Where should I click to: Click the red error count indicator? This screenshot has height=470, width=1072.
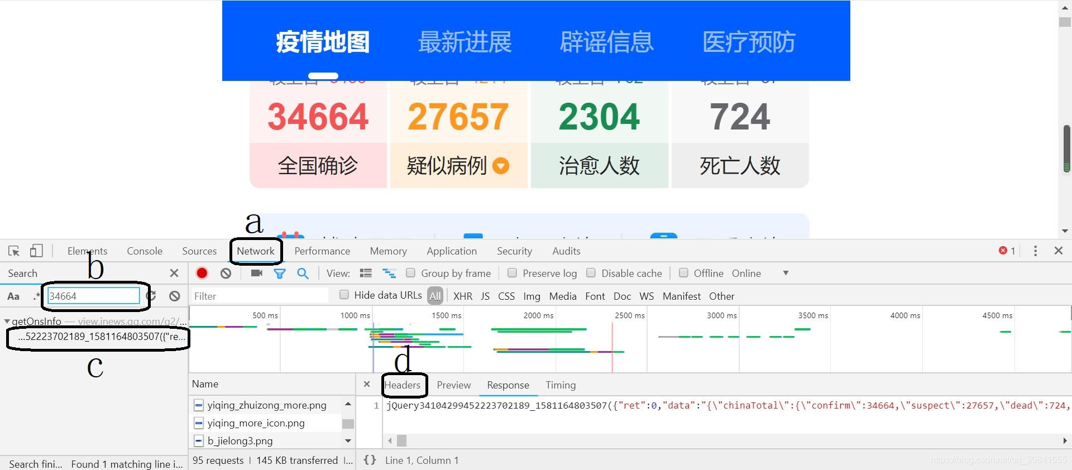click(x=1007, y=251)
